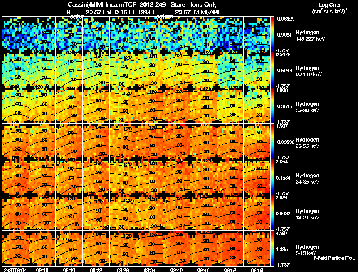
Task: Click the 'Hydrogen 35-55 keV' row label
Action: click(307, 143)
